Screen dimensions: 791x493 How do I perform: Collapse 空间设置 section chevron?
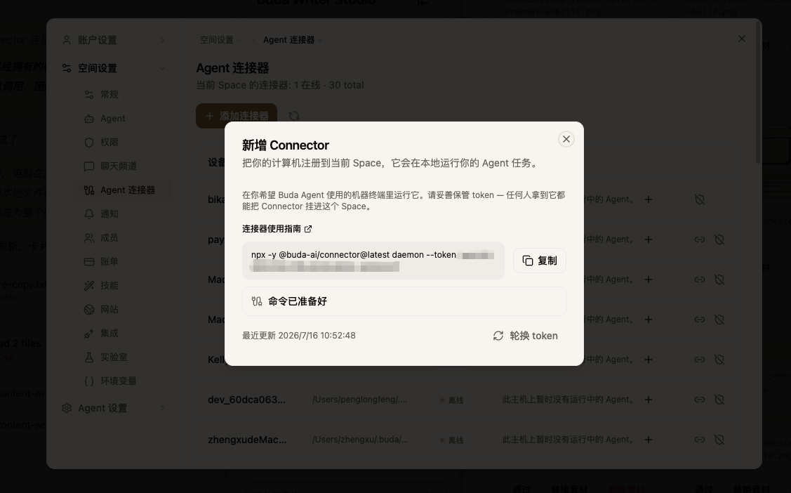tap(162, 68)
